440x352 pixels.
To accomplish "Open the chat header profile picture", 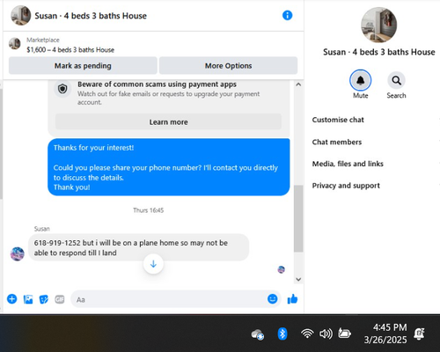I will coord(21,15).
